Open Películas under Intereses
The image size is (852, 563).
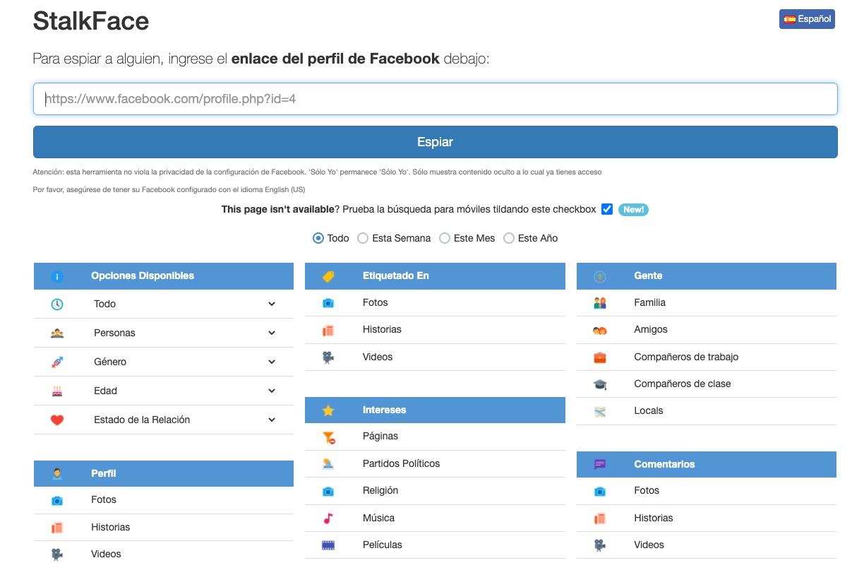click(383, 545)
